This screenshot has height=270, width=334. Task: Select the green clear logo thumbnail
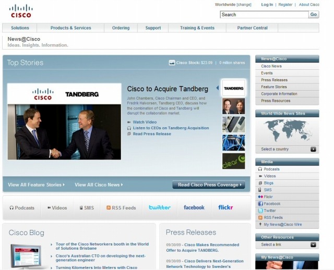[x=234, y=161]
